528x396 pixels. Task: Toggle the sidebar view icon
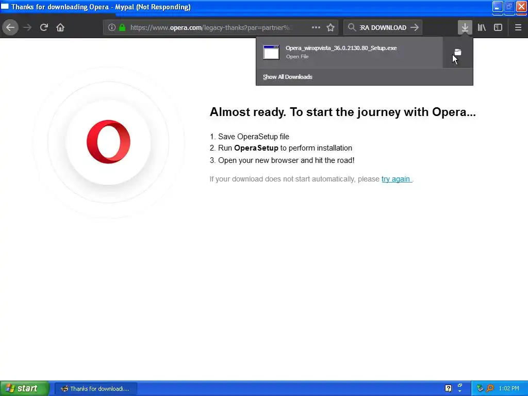coord(498,27)
